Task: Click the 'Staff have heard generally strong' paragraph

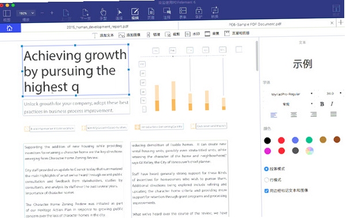Action: pyautogui.click(x=180, y=188)
